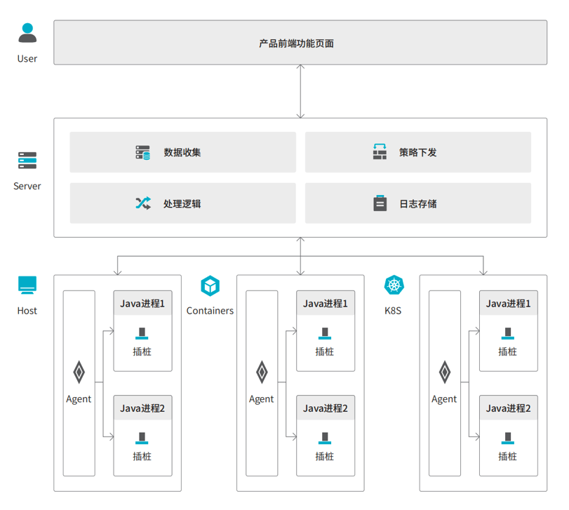The width and height of the screenshot is (569, 510).
Task: Select the 处理逻辑 module label
Action: coord(182,204)
